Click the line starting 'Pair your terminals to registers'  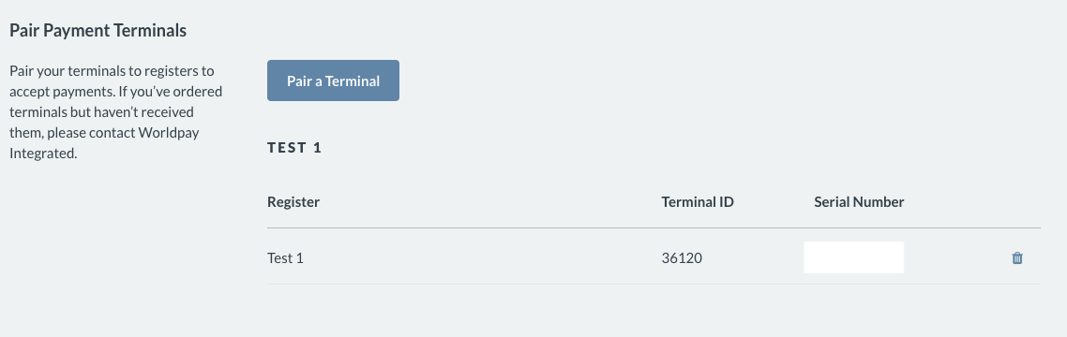click(112, 70)
